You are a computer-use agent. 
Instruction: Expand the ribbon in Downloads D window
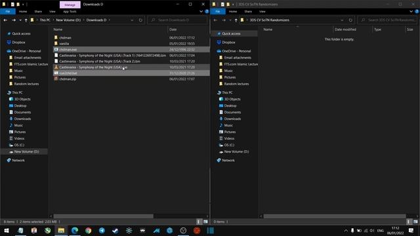click(201, 12)
